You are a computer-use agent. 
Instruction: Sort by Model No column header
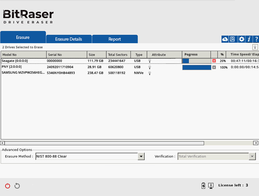(23, 55)
